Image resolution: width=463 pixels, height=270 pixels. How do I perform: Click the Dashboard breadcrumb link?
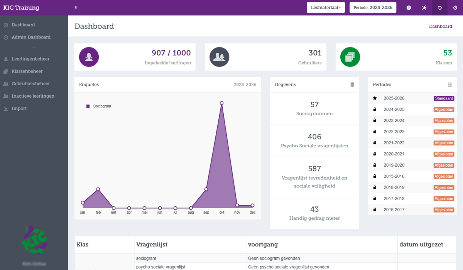pos(440,26)
